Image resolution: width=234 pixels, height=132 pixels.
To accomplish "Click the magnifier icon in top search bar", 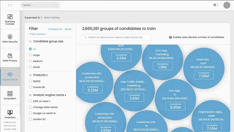I will [56, 5].
